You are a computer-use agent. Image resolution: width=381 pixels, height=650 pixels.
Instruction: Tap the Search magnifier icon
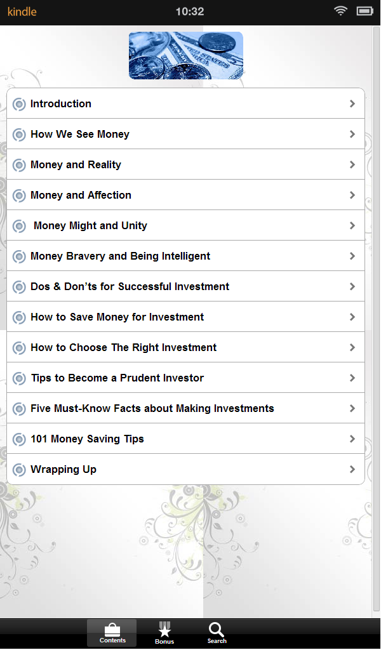217,628
